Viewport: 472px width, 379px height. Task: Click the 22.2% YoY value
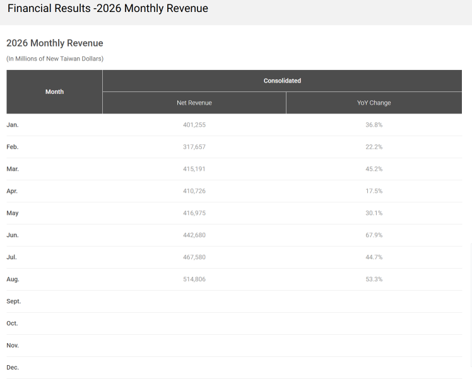pyautogui.click(x=374, y=147)
